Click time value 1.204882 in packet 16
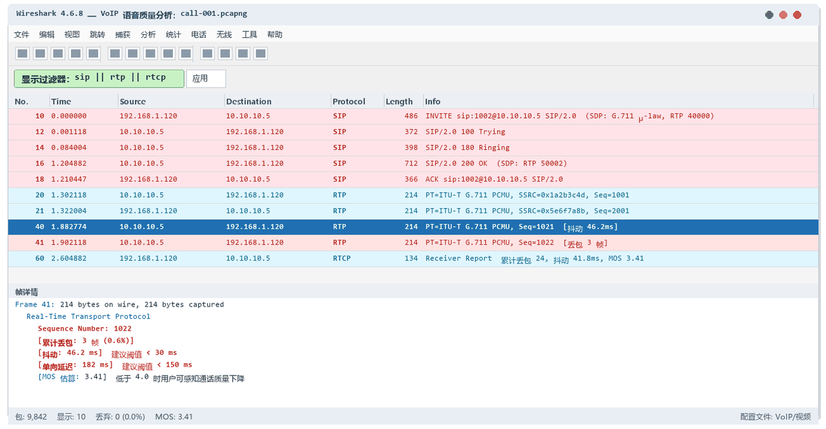826x429 pixels. (x=69, y=163)
